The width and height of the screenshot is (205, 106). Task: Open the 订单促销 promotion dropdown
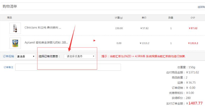[26, 56]
